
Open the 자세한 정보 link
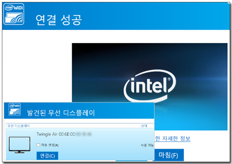(x=173, y=139)
